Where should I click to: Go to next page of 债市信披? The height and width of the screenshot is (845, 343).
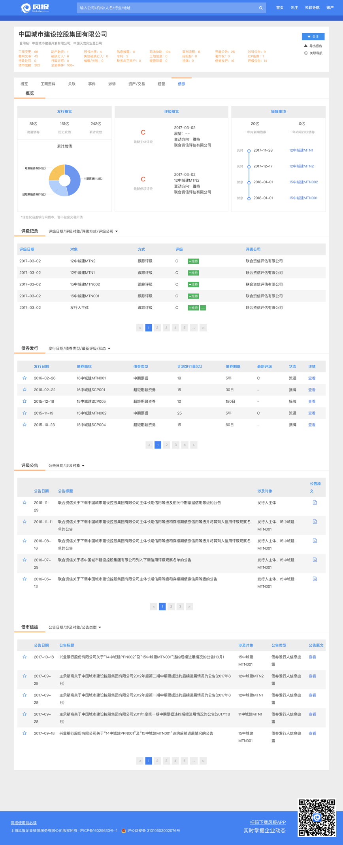tap(203, 761)
